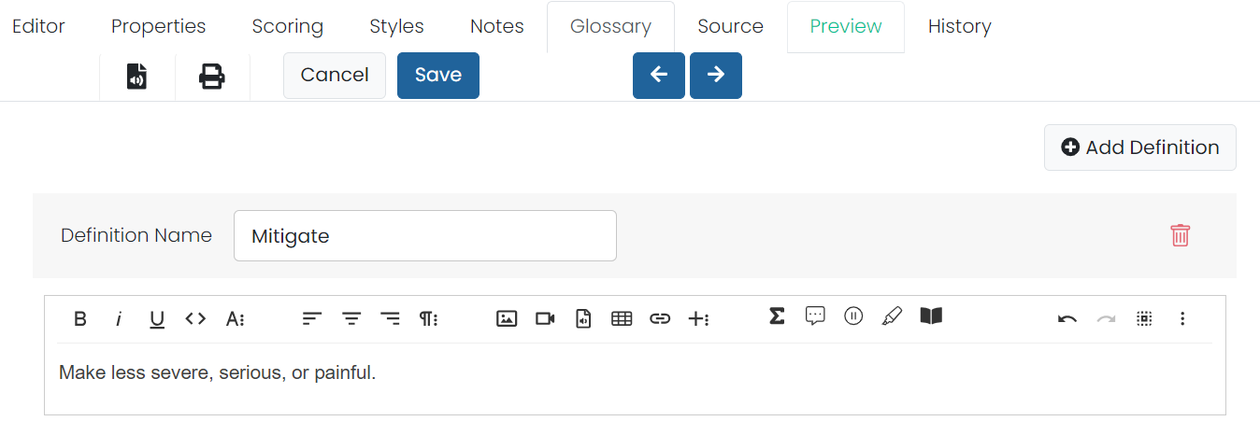Toggle underline formatting
1260x421 pixels.
157,318
